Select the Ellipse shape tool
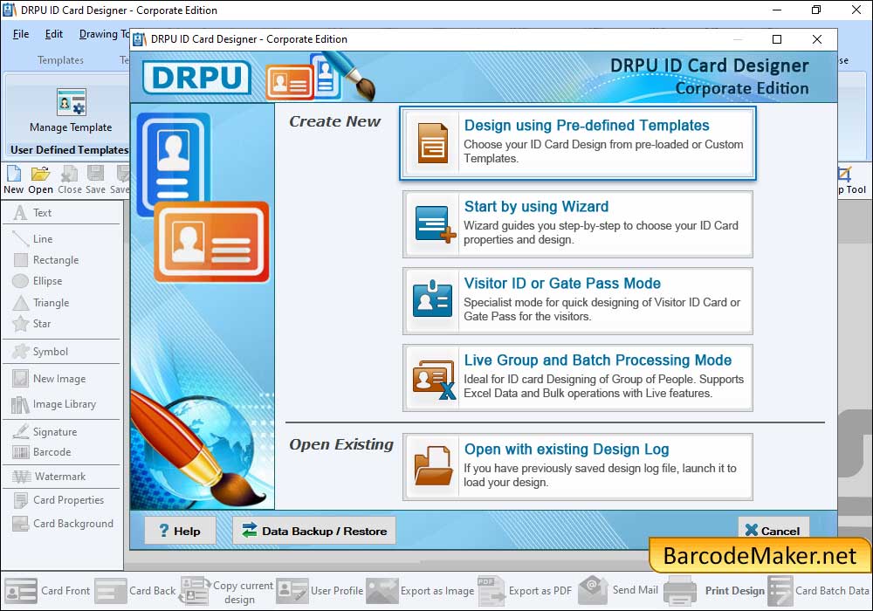Image resolution: width=873 pixels, height=611 pixels. coord(38,281)
